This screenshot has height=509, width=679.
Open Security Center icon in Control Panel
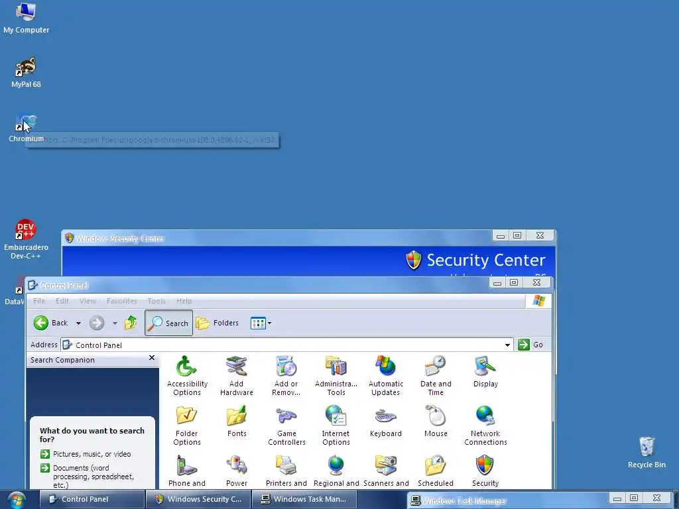pos(485,471)
